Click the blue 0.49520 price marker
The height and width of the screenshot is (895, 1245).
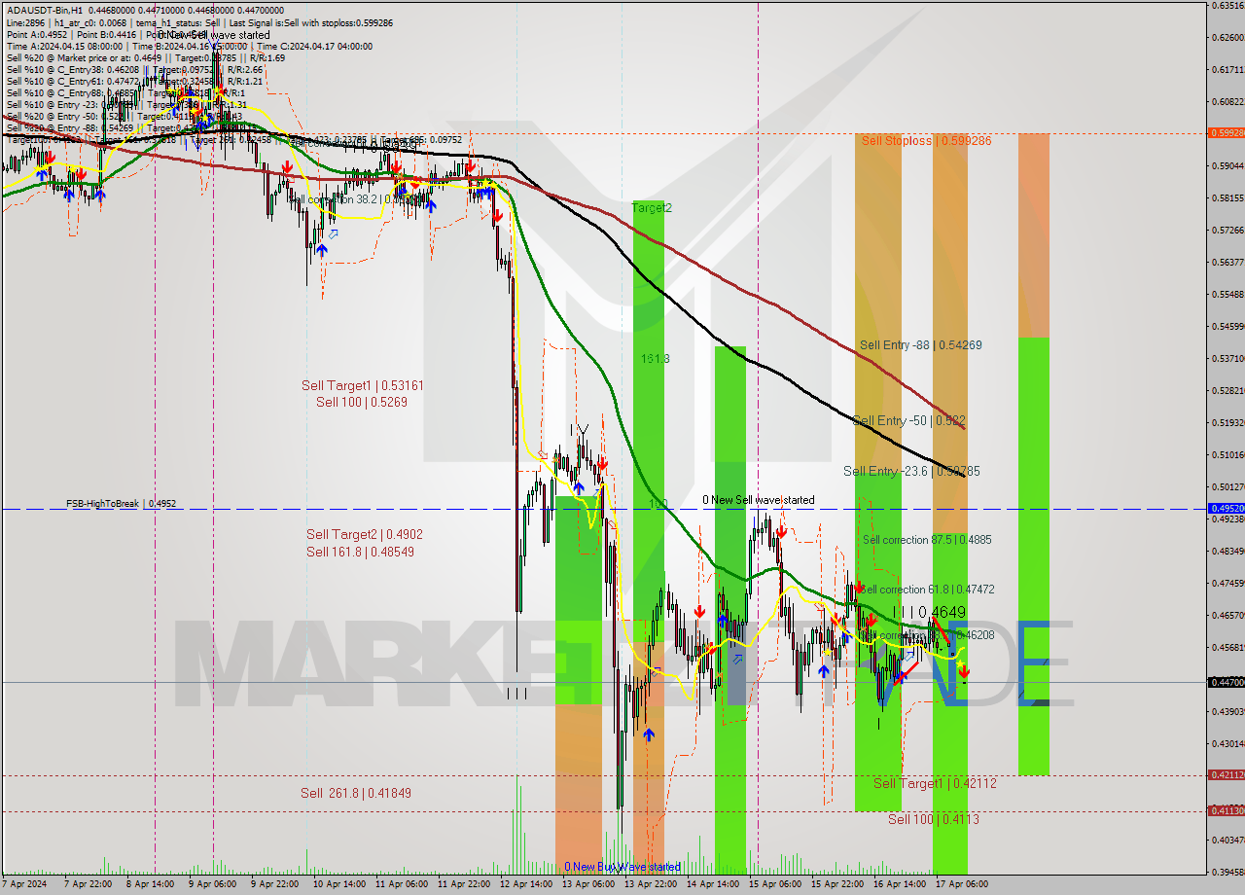[1226, 508]
